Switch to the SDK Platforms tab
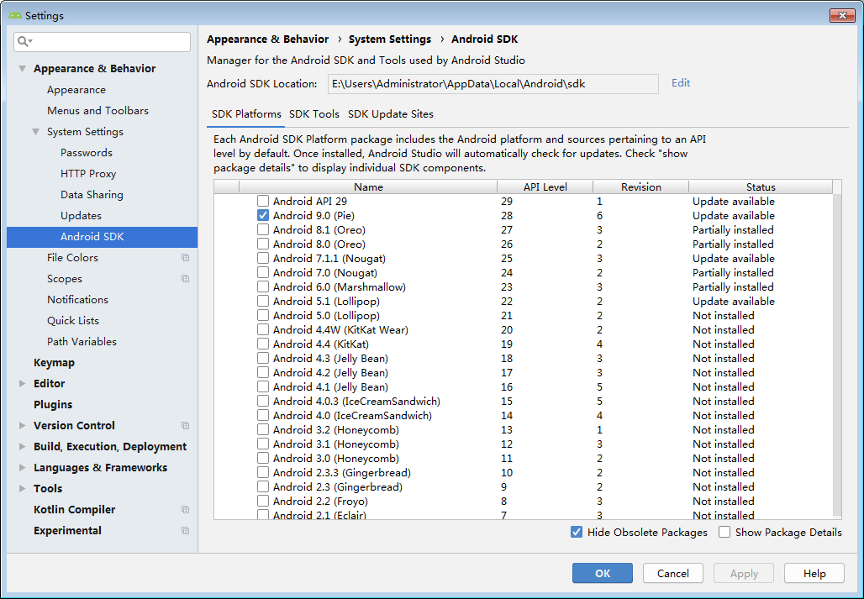 (x=246, y=114)
